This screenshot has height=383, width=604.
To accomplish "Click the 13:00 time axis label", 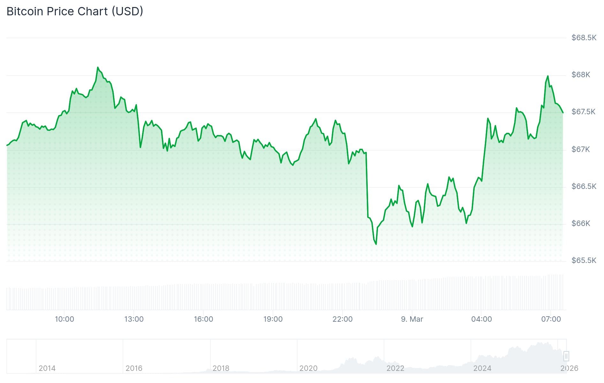I will point(134,319).
